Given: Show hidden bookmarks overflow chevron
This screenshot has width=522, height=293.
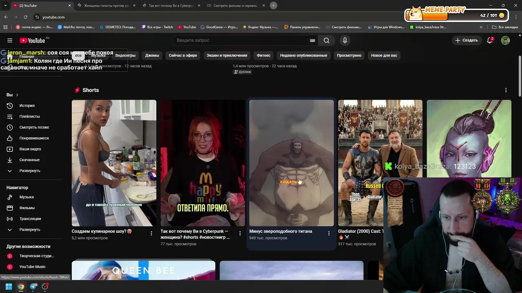Looking at the screenshot, I should pos(481,27).
